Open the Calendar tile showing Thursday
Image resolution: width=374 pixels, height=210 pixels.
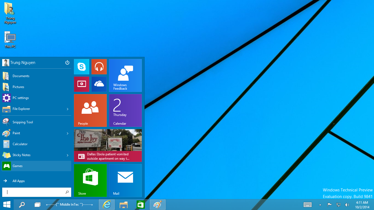(125, 110)
